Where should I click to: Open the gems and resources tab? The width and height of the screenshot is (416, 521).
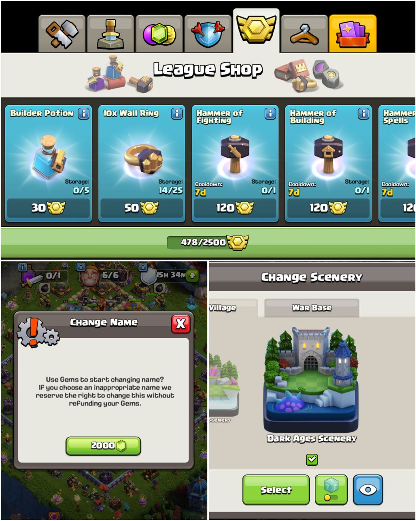pos(159,34)
